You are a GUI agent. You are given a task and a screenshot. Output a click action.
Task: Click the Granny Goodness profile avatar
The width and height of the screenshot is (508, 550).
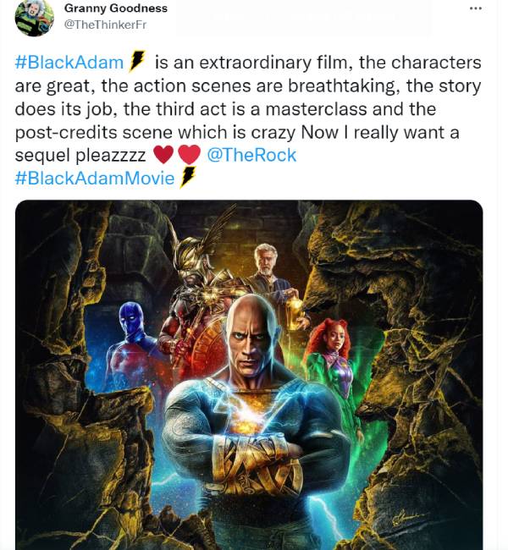(x=35, y=16)
